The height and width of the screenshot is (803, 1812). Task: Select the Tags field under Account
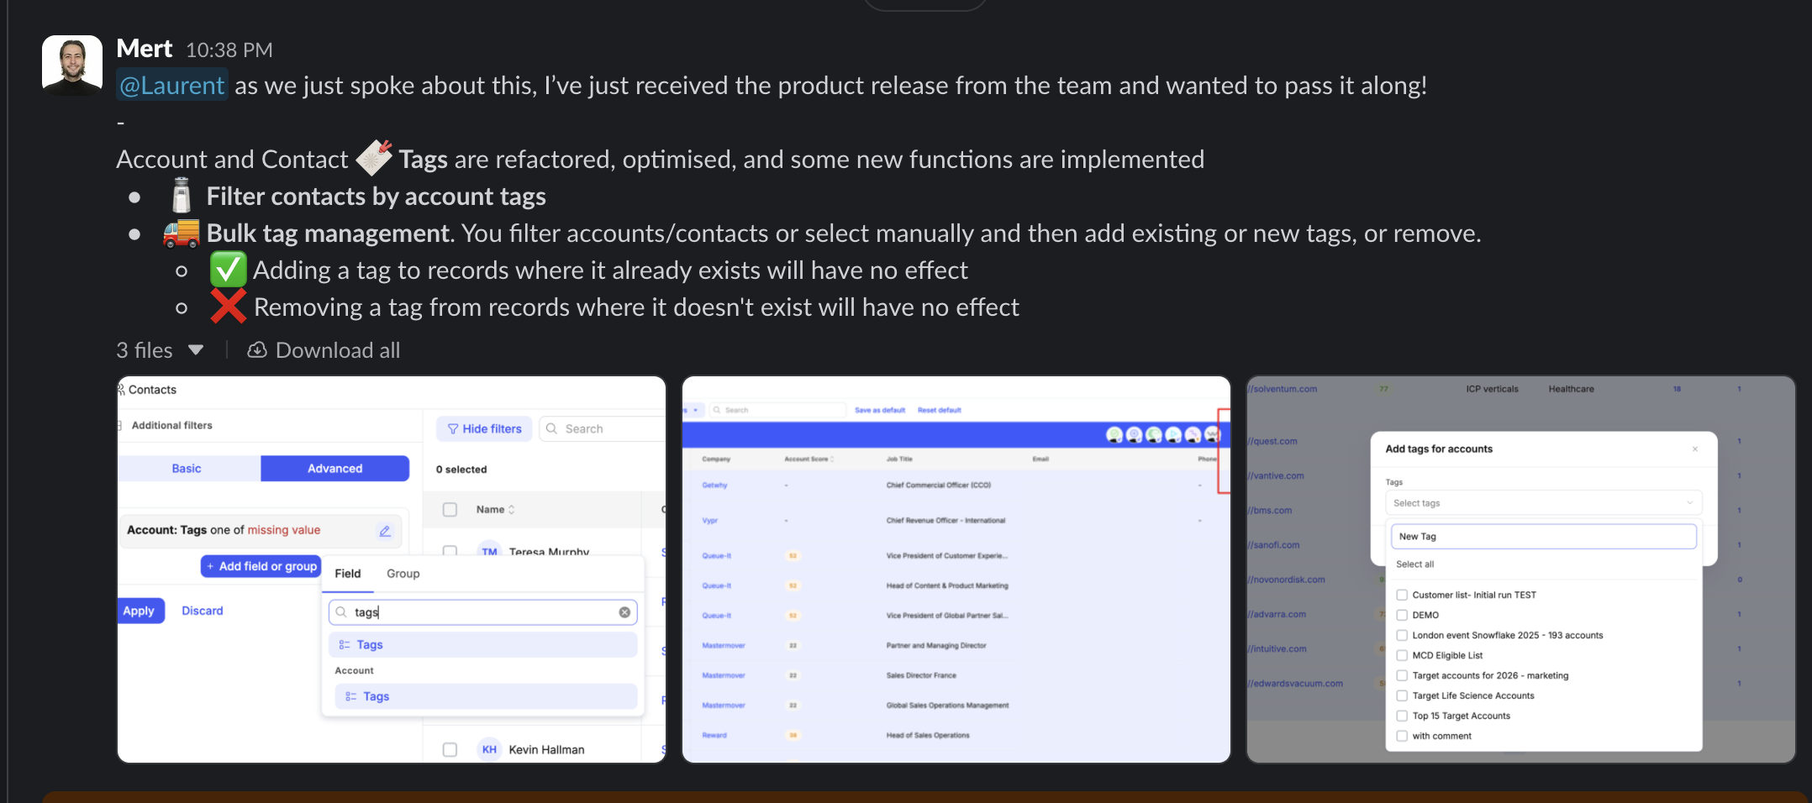376,696
